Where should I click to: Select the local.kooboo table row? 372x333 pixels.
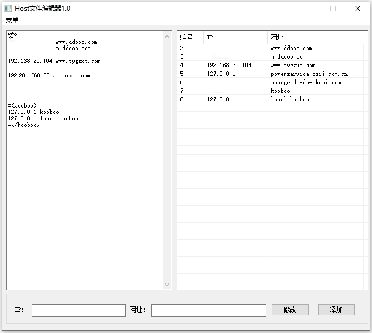tap(290, 99)
